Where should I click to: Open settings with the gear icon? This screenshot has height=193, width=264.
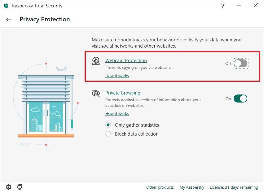pos(9,187)
